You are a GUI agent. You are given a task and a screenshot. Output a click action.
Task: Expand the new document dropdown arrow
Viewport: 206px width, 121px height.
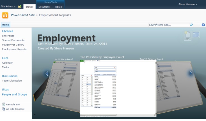pyautogui.click(x=187, y=39)
